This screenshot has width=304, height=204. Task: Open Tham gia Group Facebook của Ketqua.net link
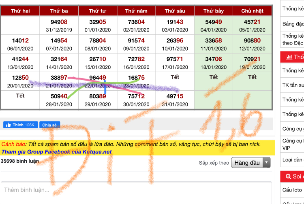coord(56,152)
